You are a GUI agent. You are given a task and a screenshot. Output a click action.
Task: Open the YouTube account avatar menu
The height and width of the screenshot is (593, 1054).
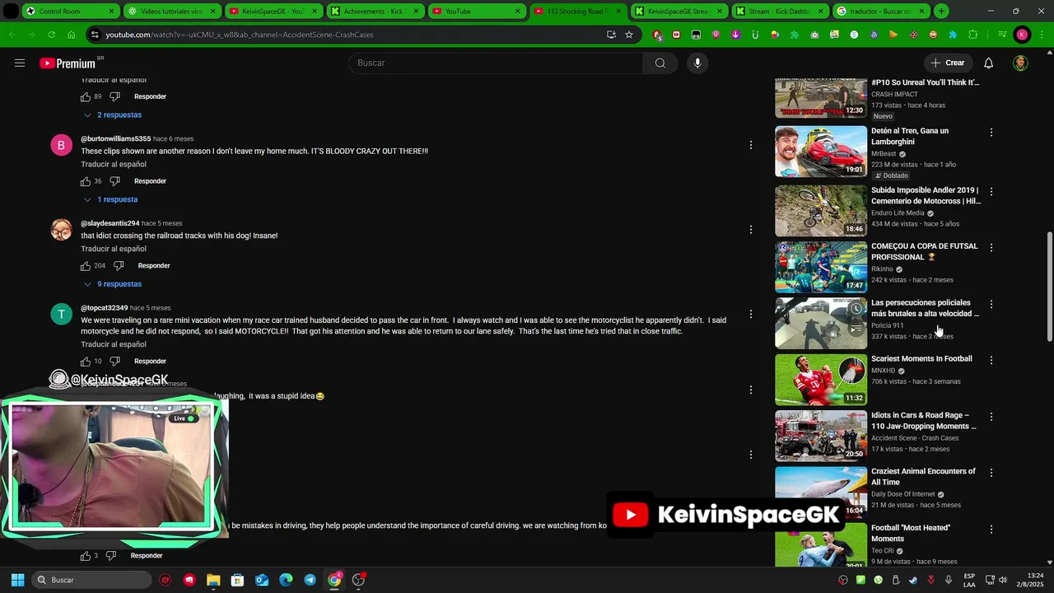[1021, 63]
